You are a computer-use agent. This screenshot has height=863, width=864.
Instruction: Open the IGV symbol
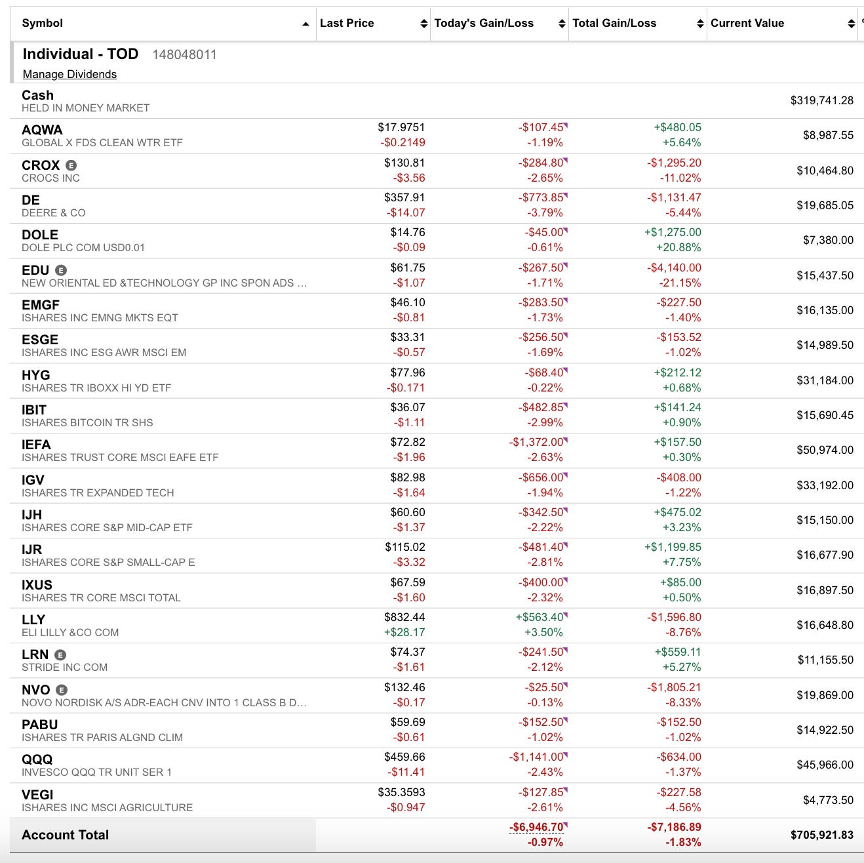[33, 480]
